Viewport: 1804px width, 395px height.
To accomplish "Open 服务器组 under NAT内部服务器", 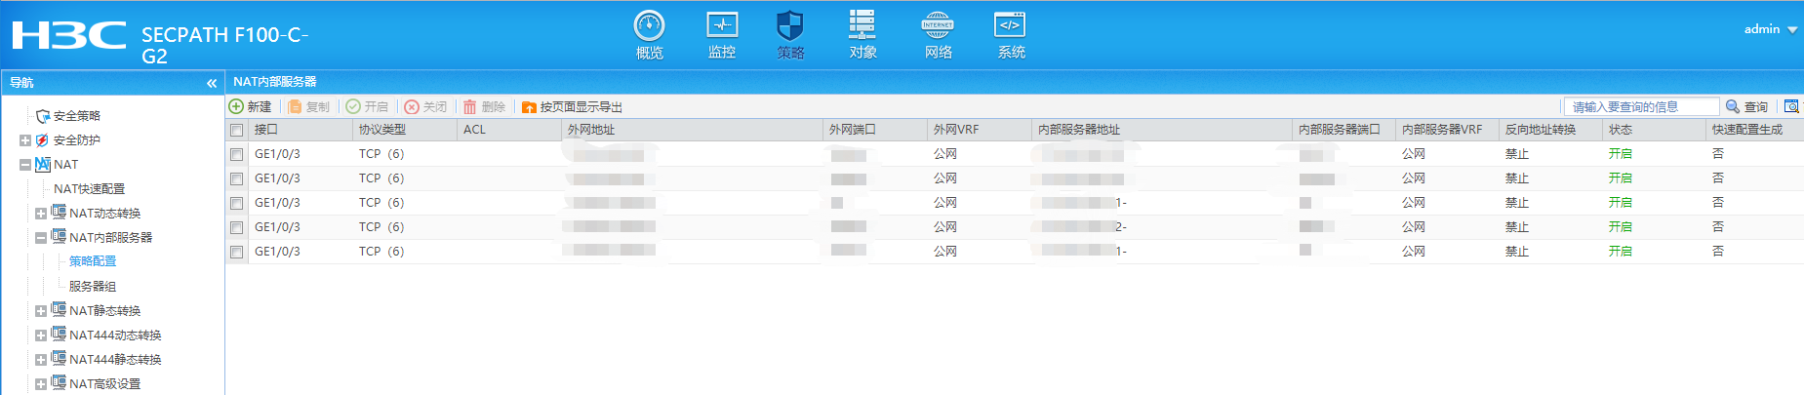I will click(x=93, y=287).
